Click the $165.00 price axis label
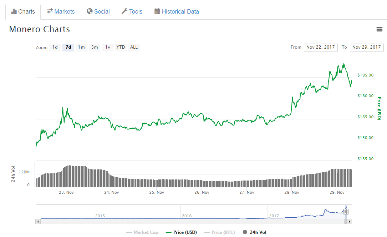Image resolution: width=387 pixels, height=237 pixels. click(366, 117)
